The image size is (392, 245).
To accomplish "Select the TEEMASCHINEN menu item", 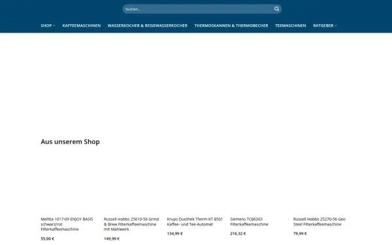I will tap(291, 25).
